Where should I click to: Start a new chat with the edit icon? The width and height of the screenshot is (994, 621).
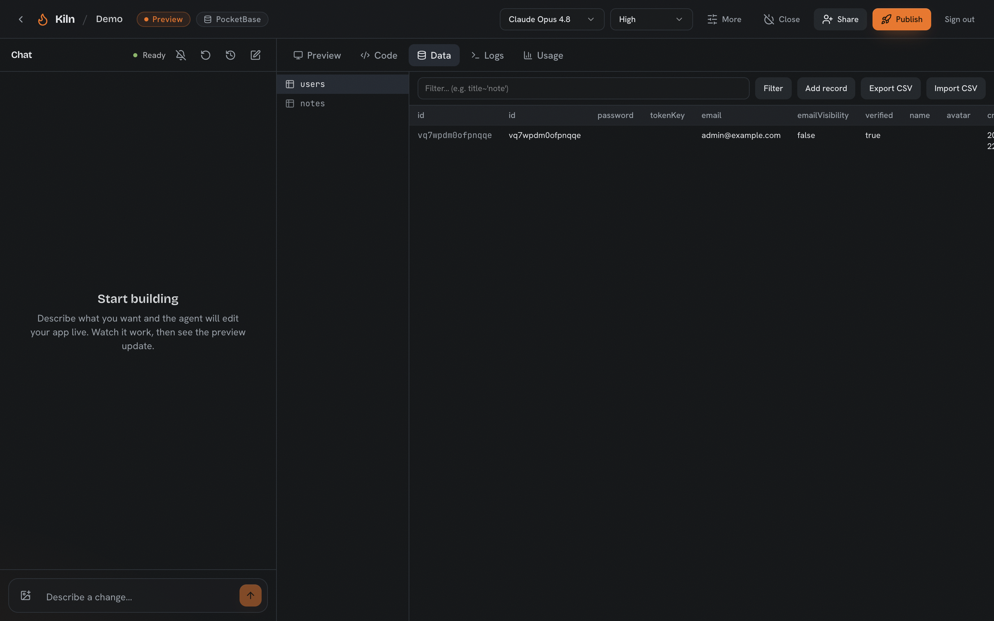click(x=255, y=55)
